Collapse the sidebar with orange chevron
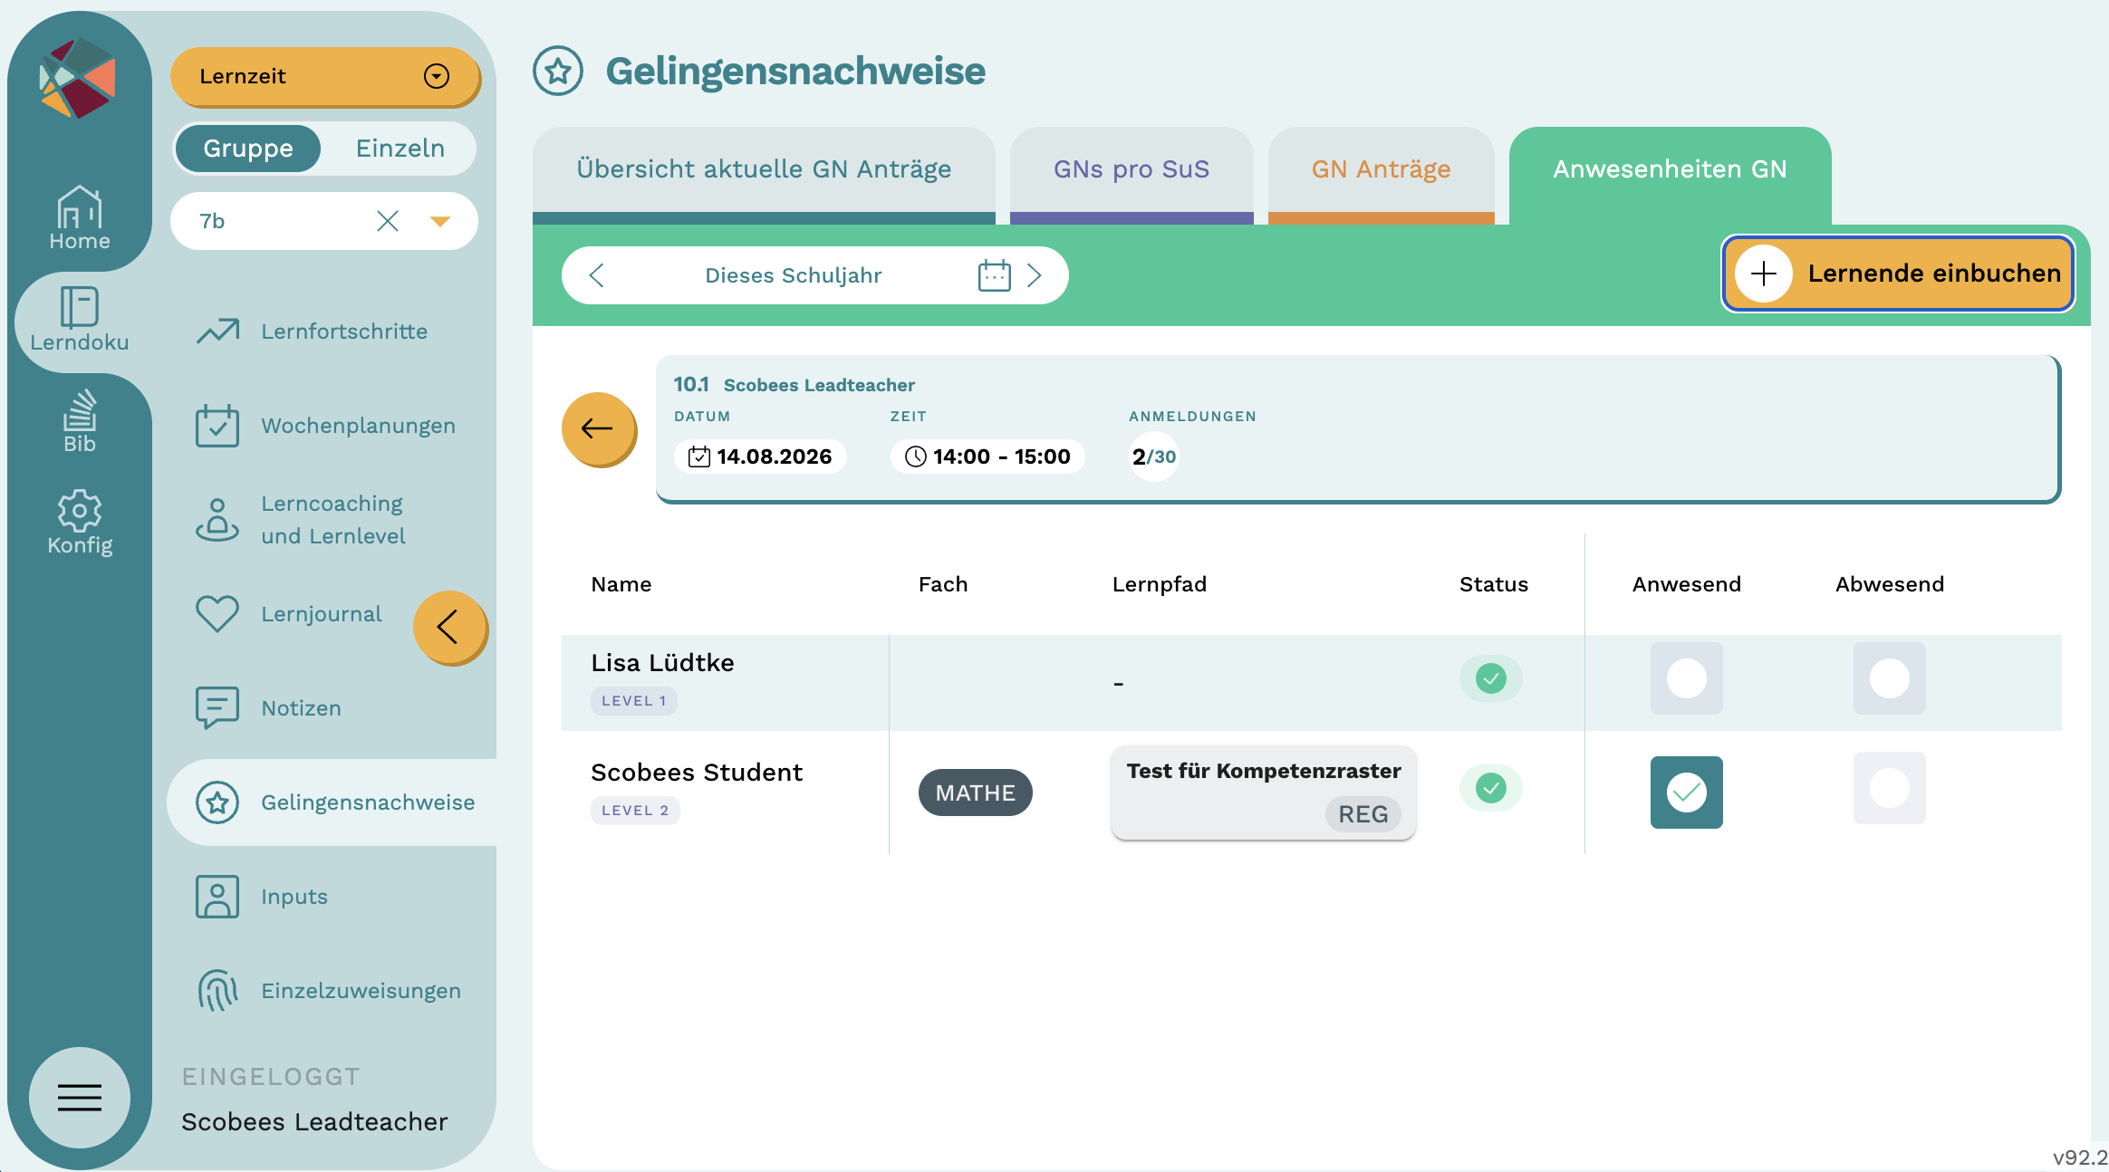 [x=450, y=628]
